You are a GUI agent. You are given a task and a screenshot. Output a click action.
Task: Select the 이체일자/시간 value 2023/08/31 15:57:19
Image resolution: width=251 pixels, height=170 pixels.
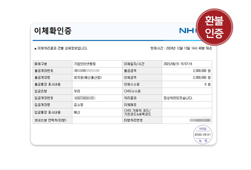(178, 64)
